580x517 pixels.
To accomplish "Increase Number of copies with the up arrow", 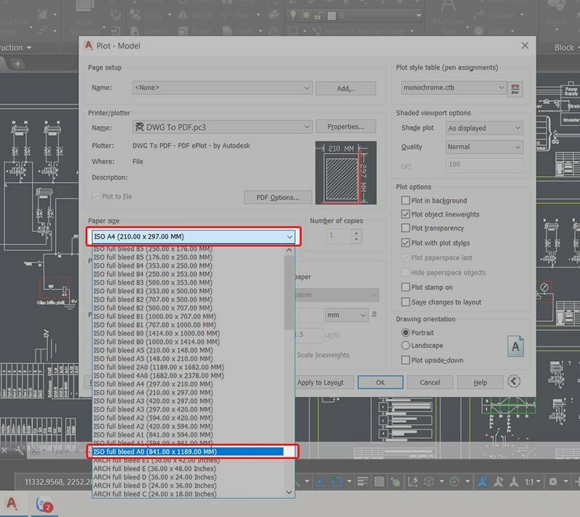I will [x=355, y=232].
